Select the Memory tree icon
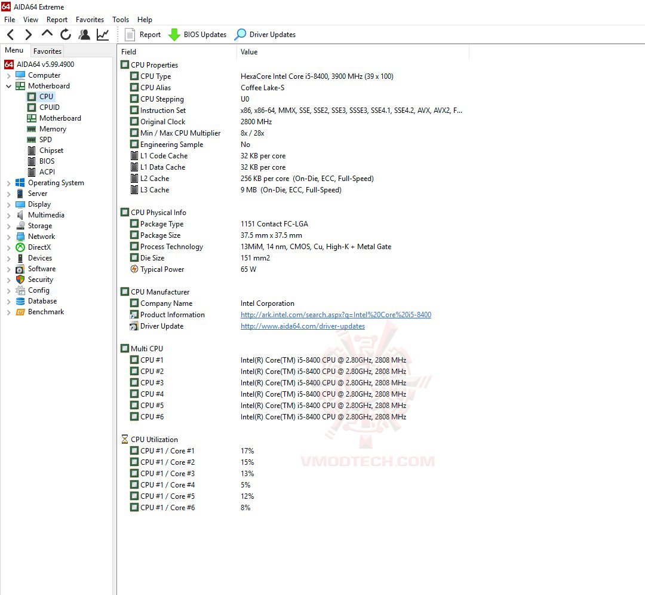 [x=32, y=129]
